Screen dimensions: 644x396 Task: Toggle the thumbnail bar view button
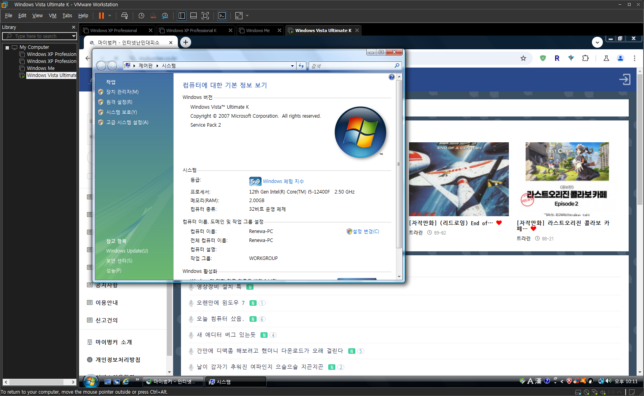click(194, 16)
